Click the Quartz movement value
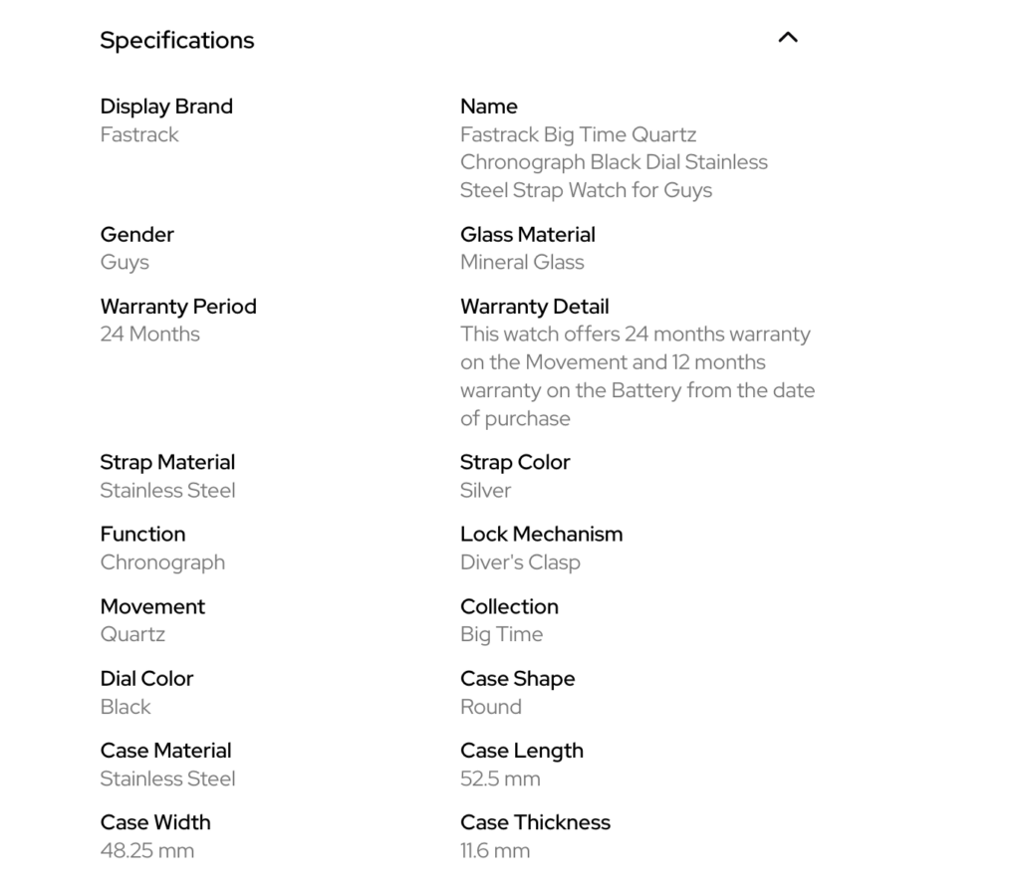The image size is (1020, 891). point(132,634)
